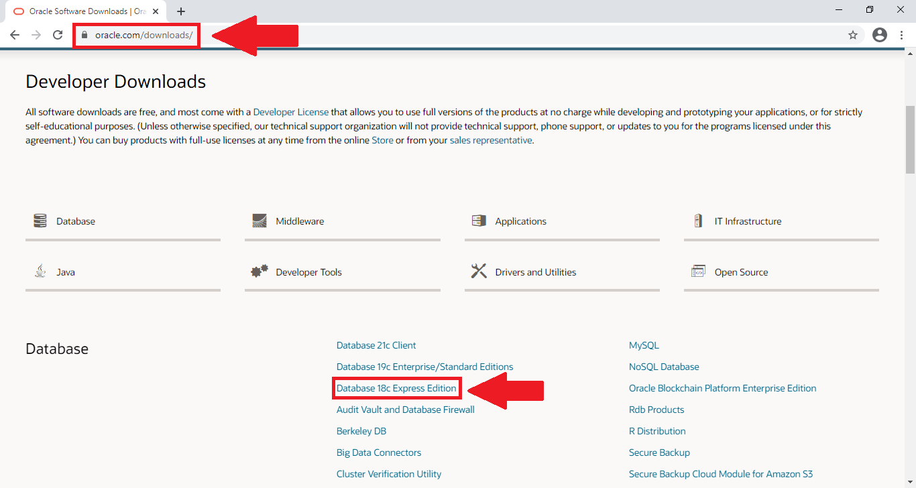
Task: Click the Developer Downloads heading
Action: [x=115, y=82]
